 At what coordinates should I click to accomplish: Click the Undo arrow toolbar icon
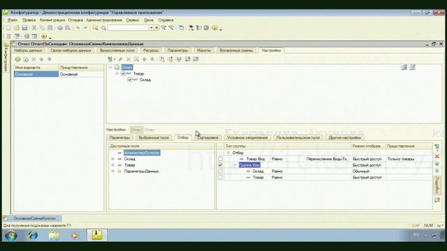click(x=78, y=28)
